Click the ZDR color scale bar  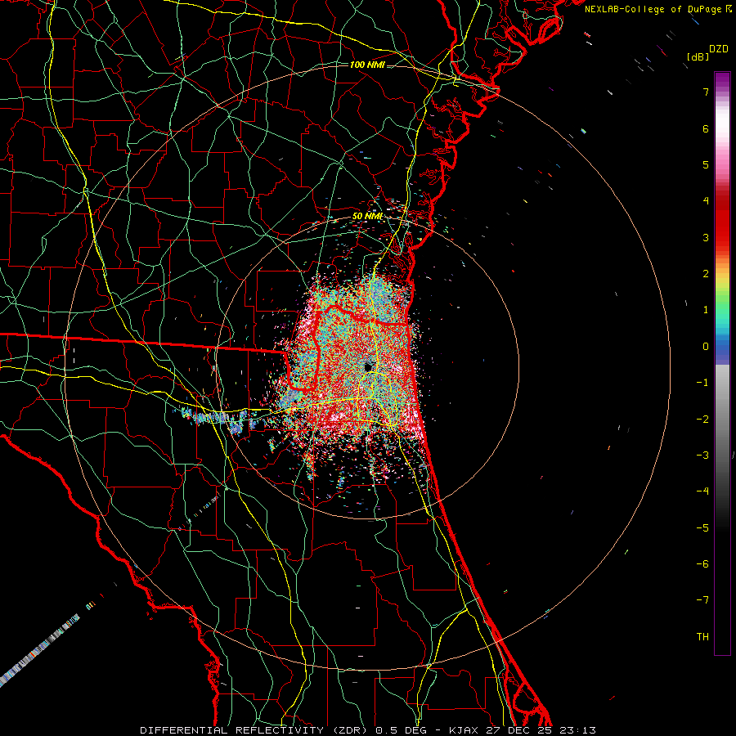click(x=722, y=363)
